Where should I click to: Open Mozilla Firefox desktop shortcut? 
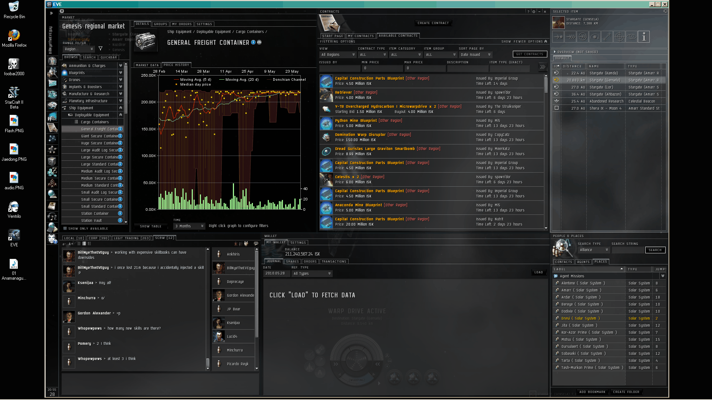tap(14, 39)
